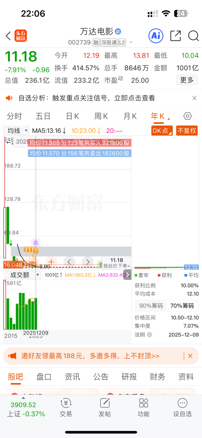Tap the 套牢 legend item
Image resolution: width=202 pixels, height=438 pixels.
point(142,275)
